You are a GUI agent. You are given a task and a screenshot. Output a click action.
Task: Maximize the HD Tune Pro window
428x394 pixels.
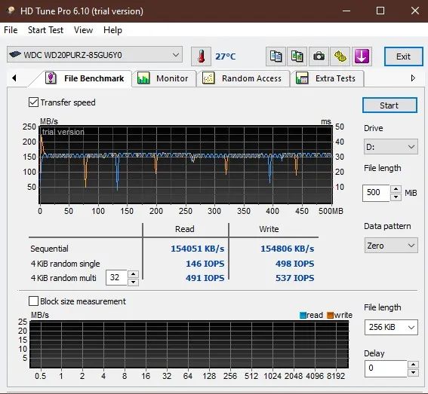pyautogui.click(x=380, y=11)
